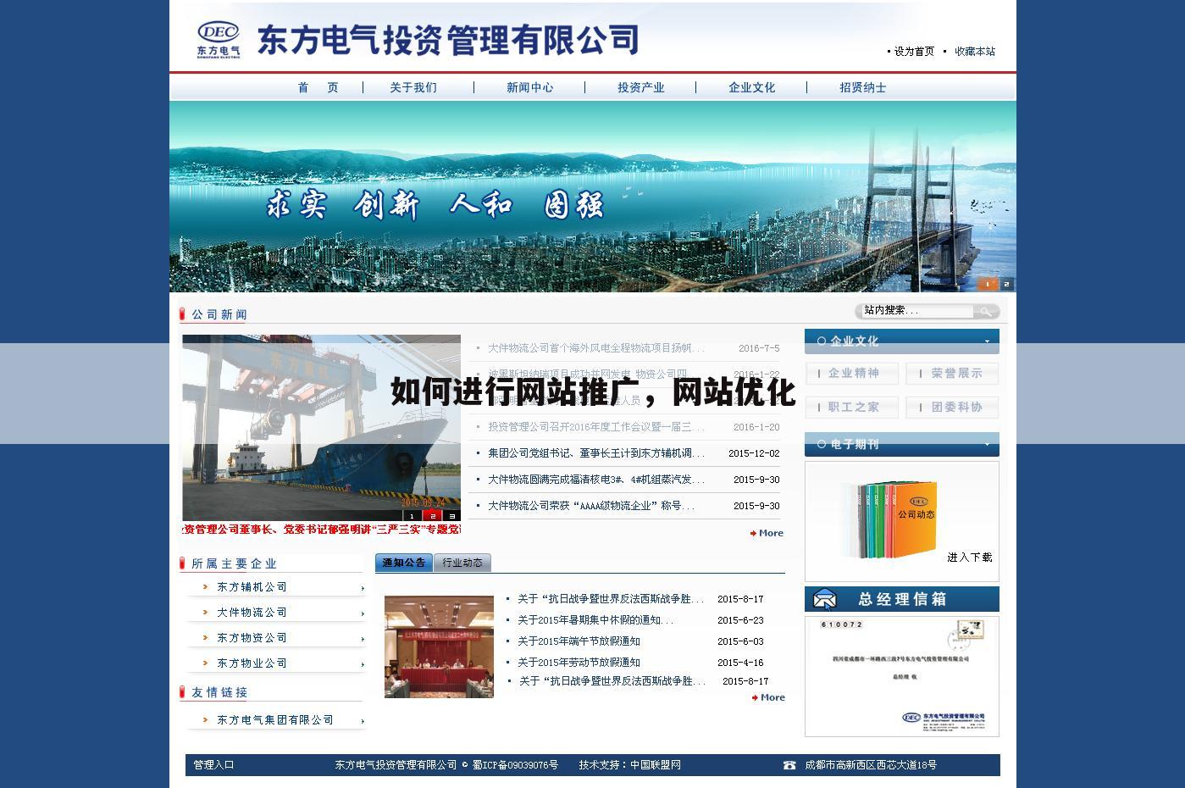Expand the arrow beside 东方辅机公司
Viewport: 1185px width, 788px height.
click(x=363, y=588)
